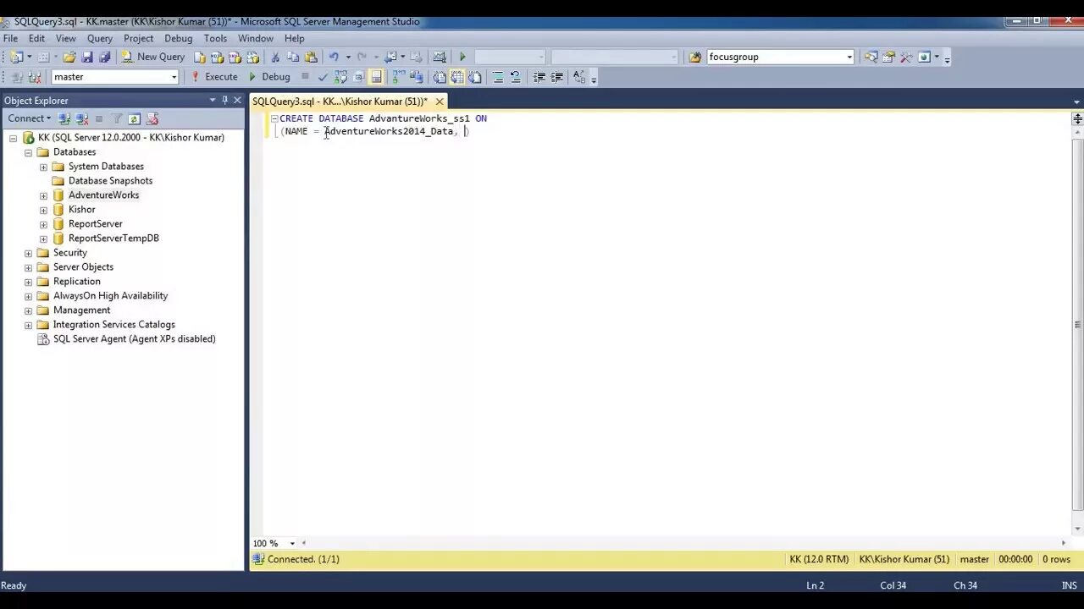
Task: Click the Debug button
Action: (x=268, y=77)
